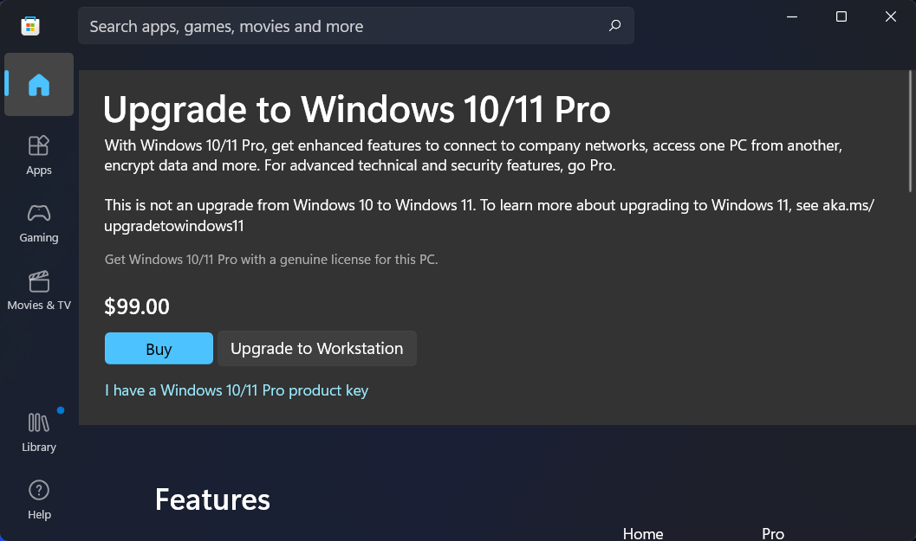Open the Apps section from the sidebar
916x541 pixels.
[x=38, y=147]
